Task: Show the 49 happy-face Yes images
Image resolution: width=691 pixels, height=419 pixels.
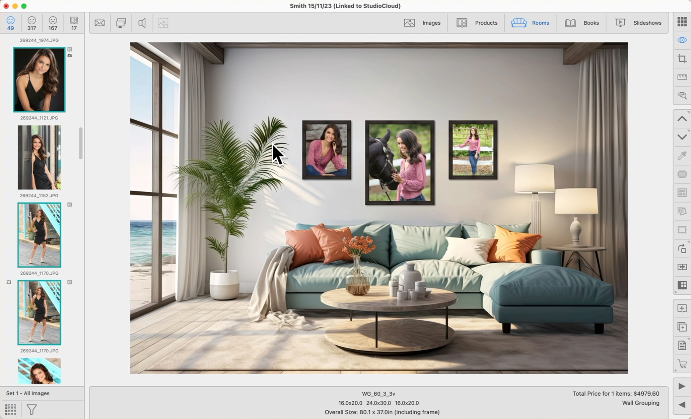Action: click(11, 23)
